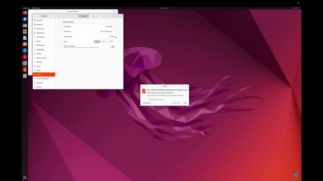The width and height of the screenshot is (323, 181).
Task: Toggle the Fractional Scaling switch
Action: coord(112,47)
